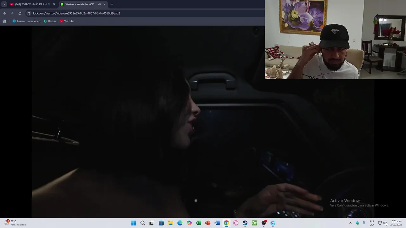This screenshot has height=228, width=406.
Task: Open the Amazon prime video bookmark
Action: coord(26,21)
